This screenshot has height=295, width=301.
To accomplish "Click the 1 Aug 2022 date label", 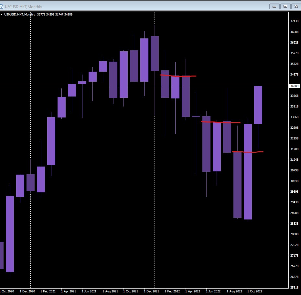I will click(x=234, y=291).
